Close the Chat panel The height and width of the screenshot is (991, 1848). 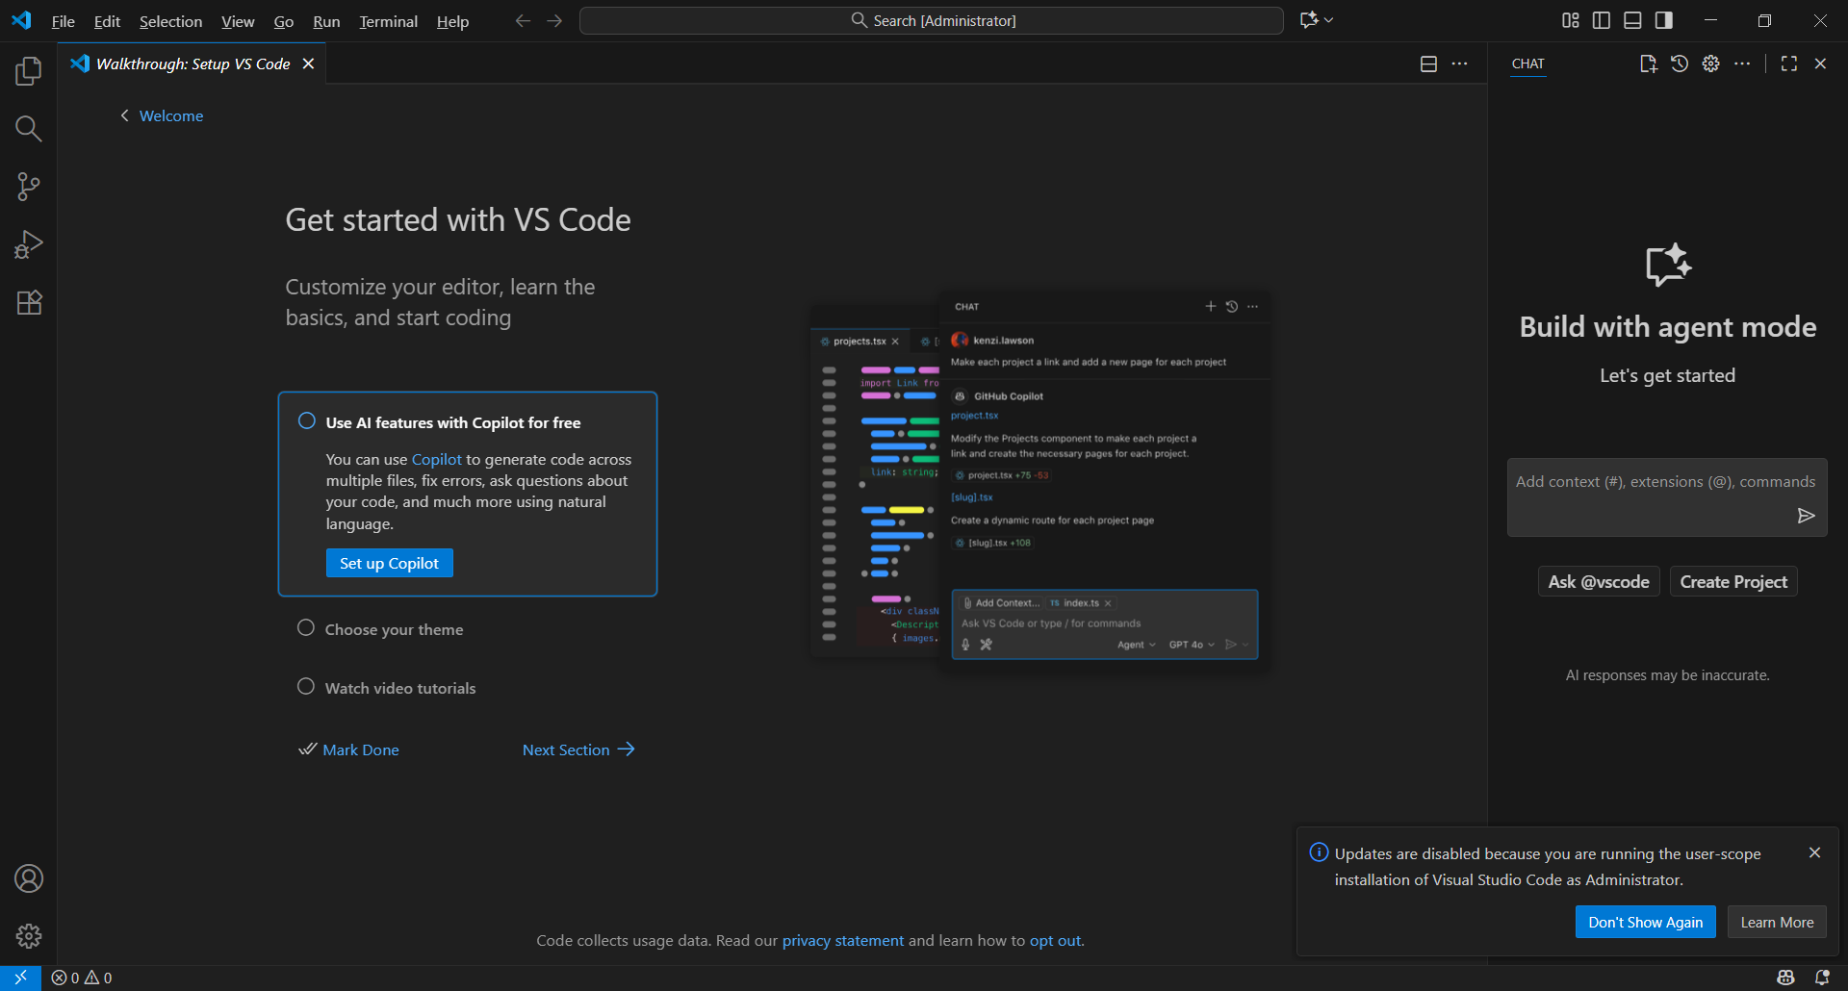(1820, 64)
